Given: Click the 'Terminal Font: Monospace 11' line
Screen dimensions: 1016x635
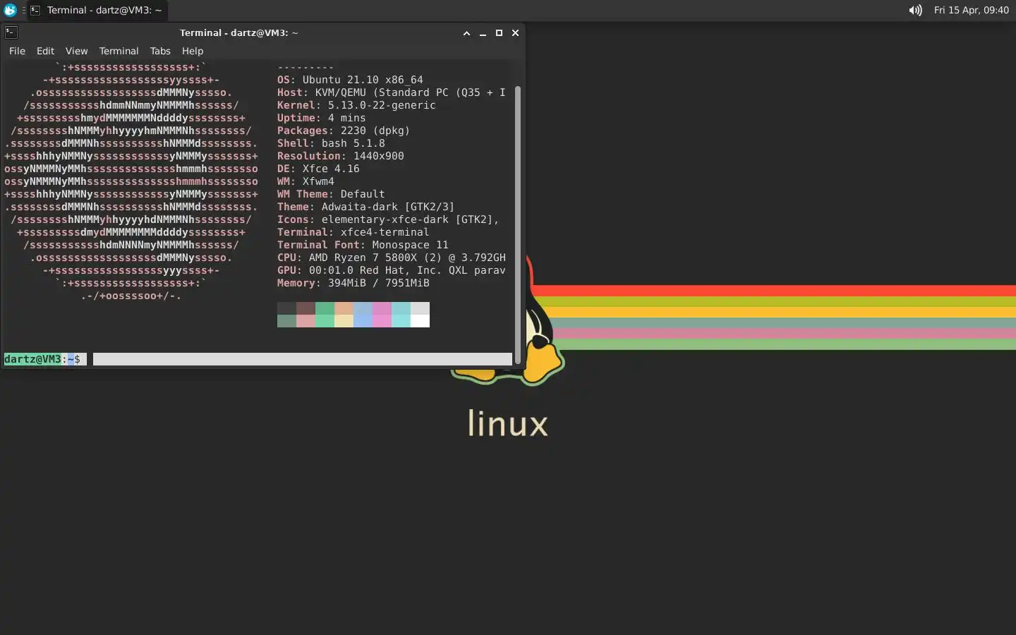Looking at the screenshot, I should (363, 245).
